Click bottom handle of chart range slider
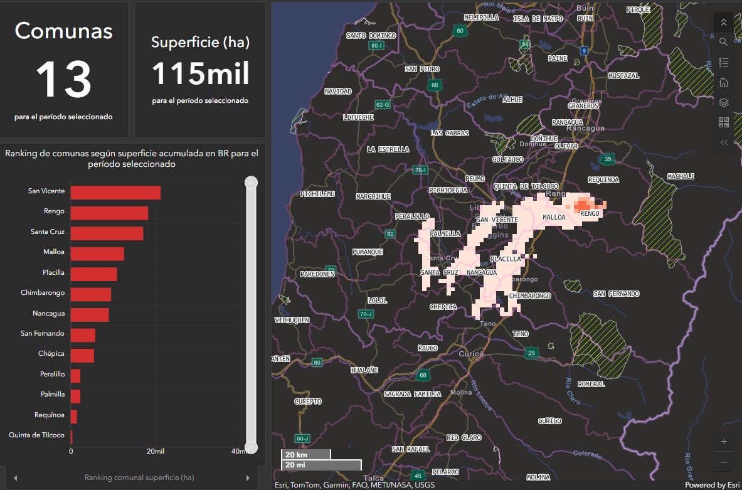 tap(251, 447)
